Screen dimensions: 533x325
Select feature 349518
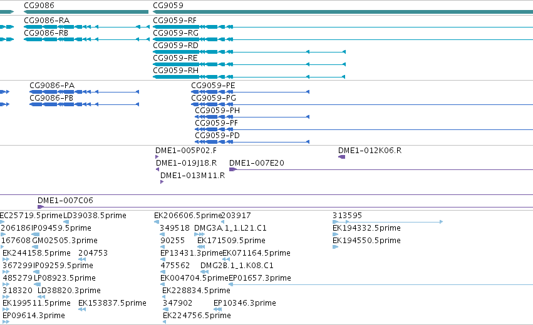pos(175,228)
